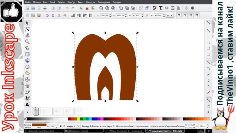Toggle current layer lock icon
This screenshot has height=133, width=236.
(x=64, y=126)
